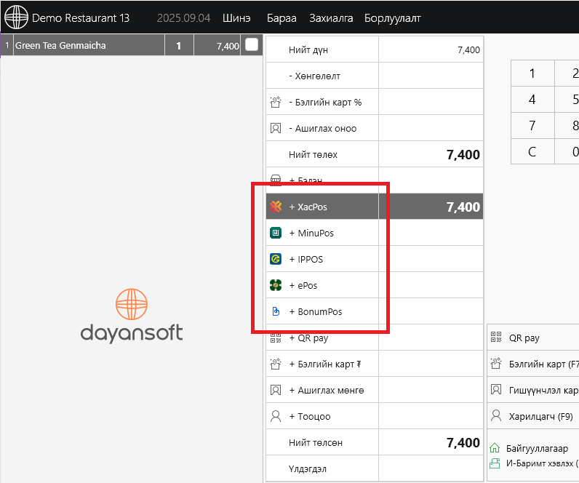Click the gift icon in Бэлгийн карт (F7) button

click(496, 364)
